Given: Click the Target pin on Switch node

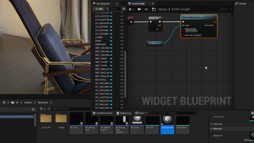Looking at the screenshot, I should click(183, 25).
